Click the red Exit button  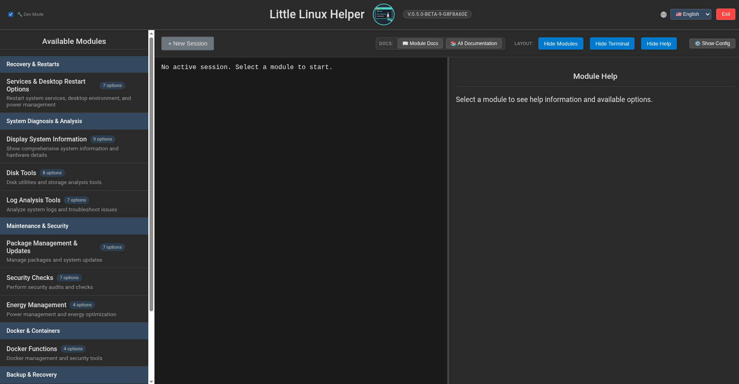(726, 14)
